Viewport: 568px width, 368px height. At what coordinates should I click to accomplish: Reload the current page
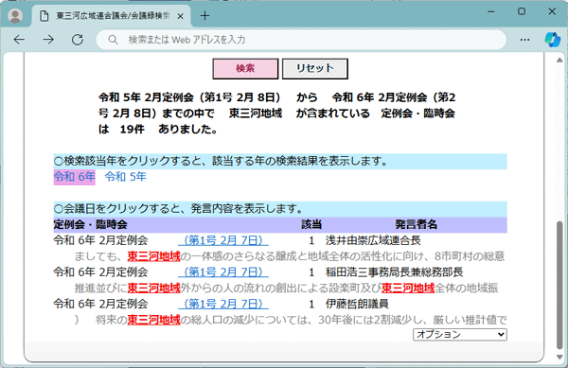(78, 40)
